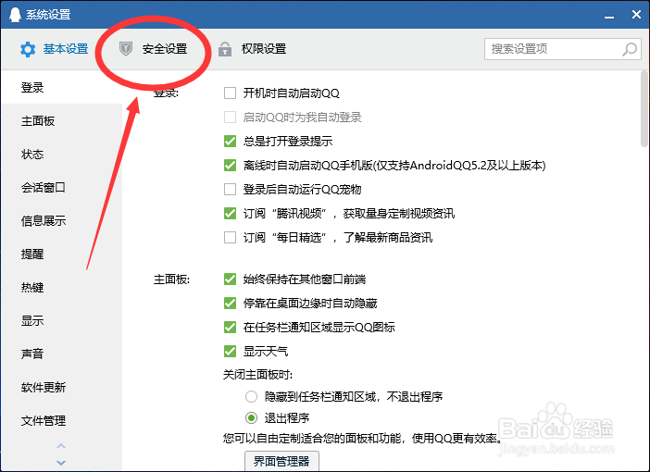Open 显示 settings in sidebar

61,321
